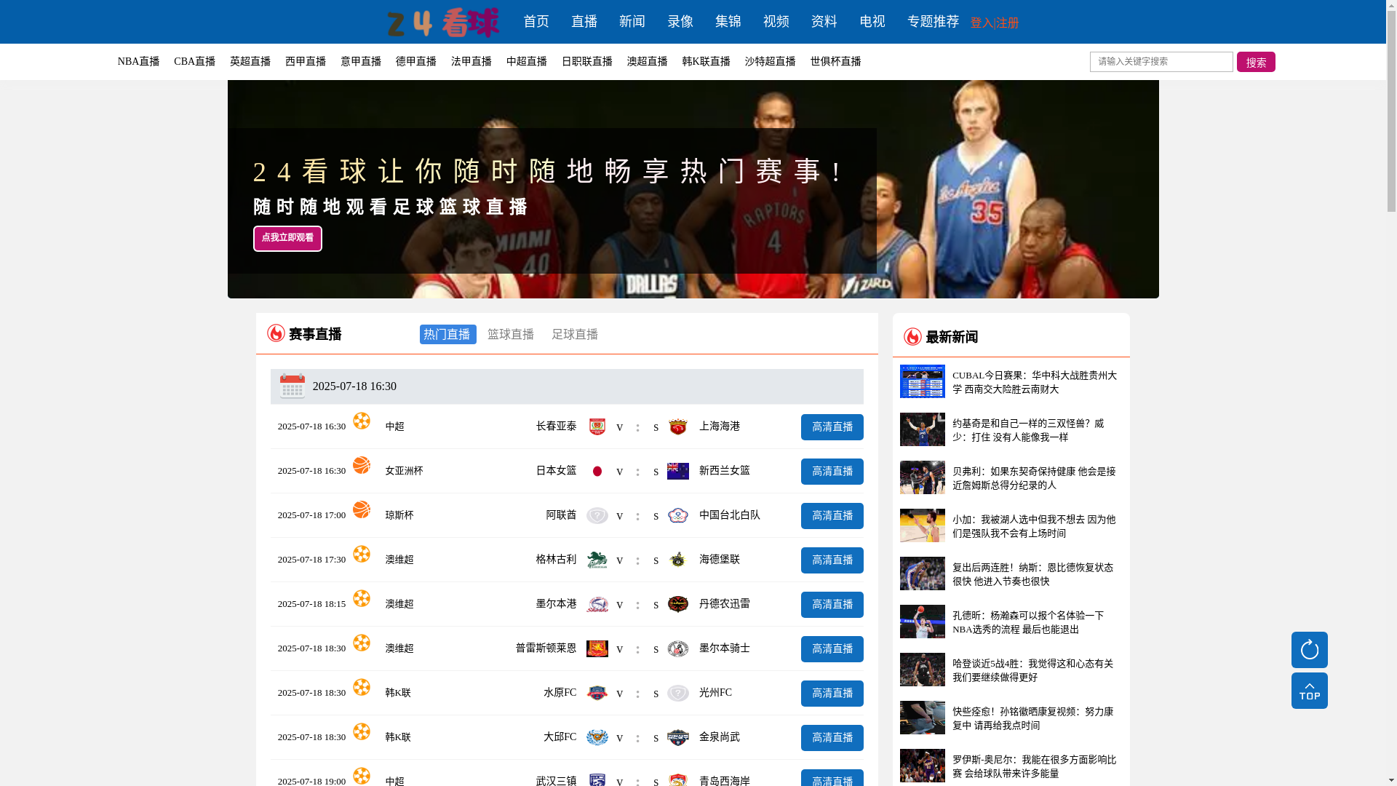
Task: Click the 墨尔本港 team logo
Action: 597,604
